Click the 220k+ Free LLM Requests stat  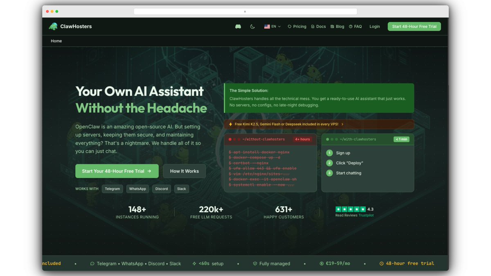[211, 213]
